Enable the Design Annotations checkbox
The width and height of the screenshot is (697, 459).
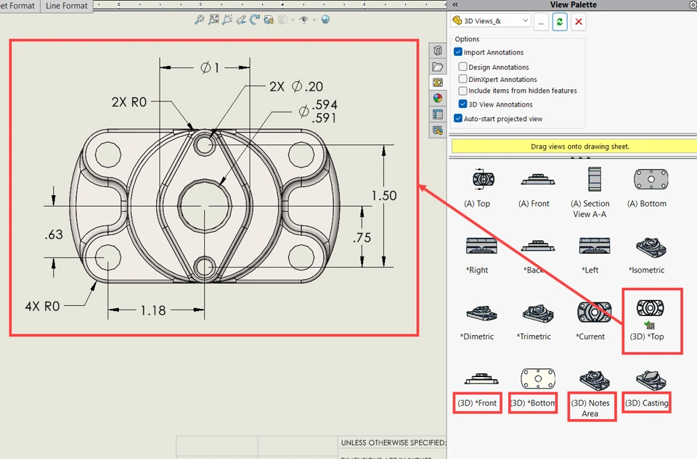click(x=462, y=67)
